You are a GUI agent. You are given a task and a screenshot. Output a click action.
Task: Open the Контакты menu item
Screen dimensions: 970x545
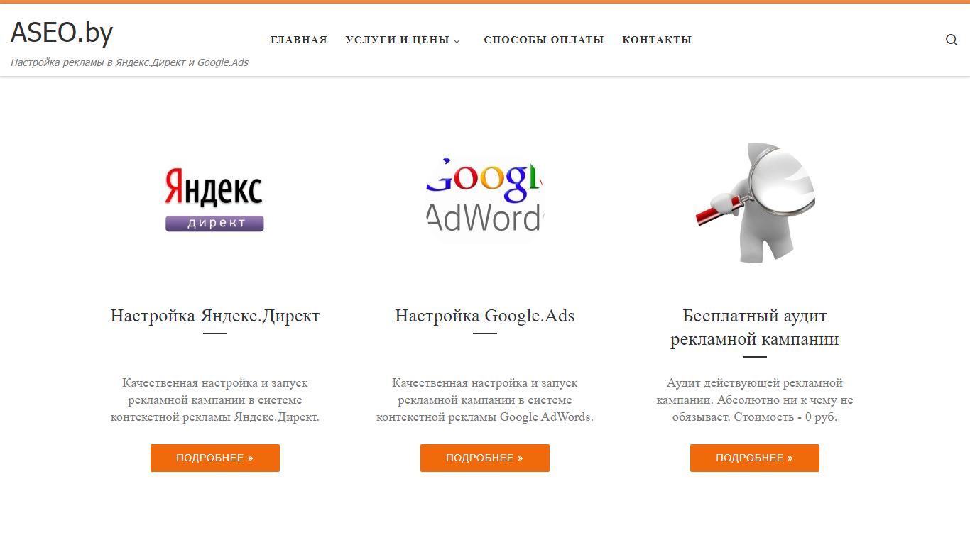(x=657, y=40)
